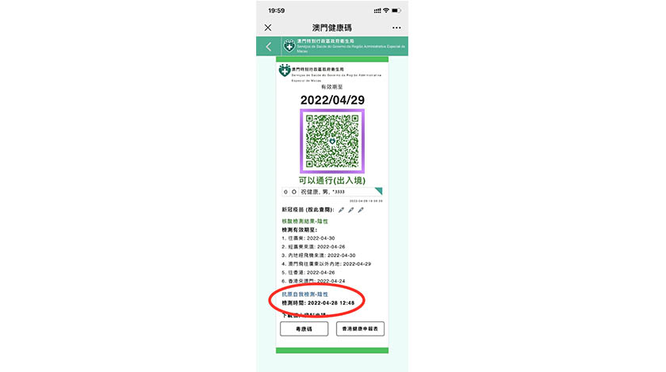Tap the first circle in the name row
This screenshot has height=372, width=666.
pos(285,192)
